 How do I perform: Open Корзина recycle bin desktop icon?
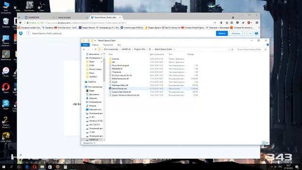6,23
